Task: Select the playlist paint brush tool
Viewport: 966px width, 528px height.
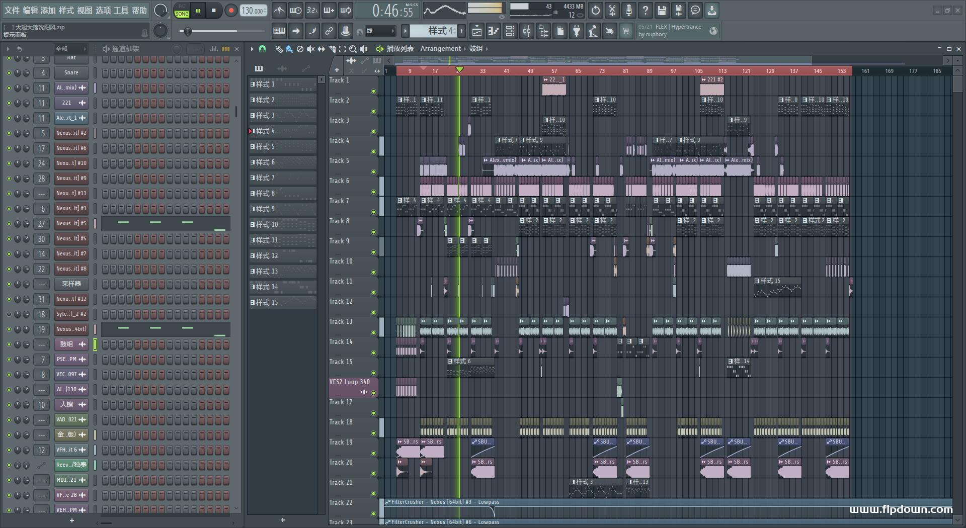Action: [x=289, y=49]
